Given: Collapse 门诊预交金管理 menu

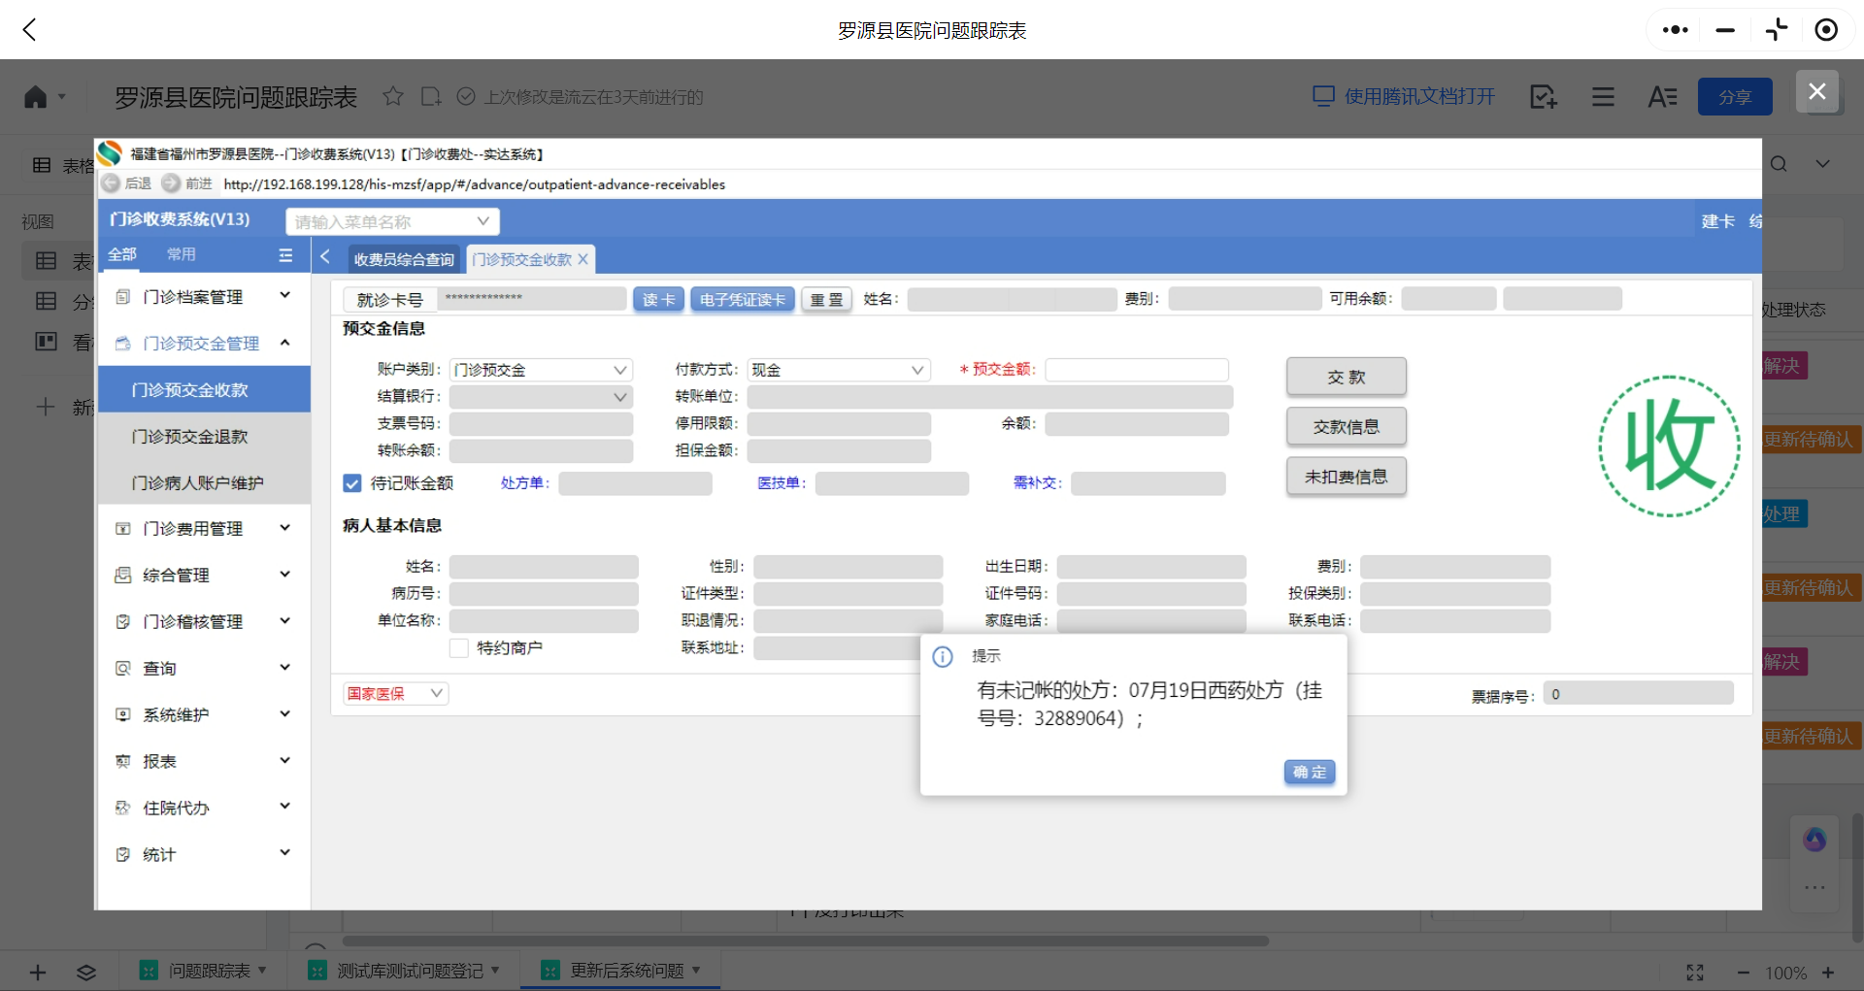Looking at the screenshot, I should point(204,343).
